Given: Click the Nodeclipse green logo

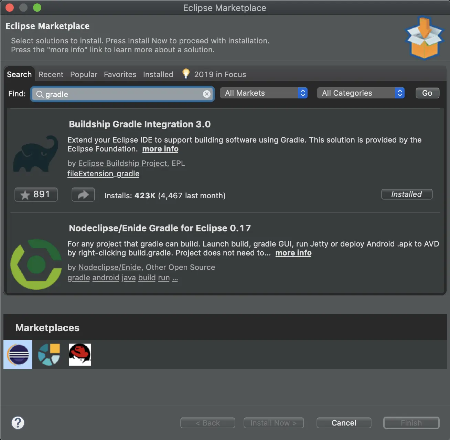Looking at the screenshot, I should click(36, 264).
